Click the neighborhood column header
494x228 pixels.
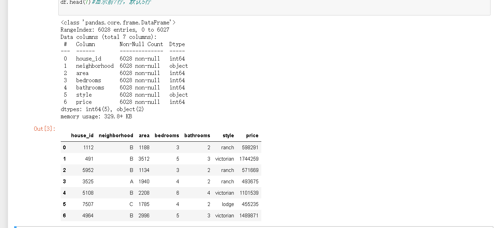pyautogui.click(x=116, y=135)
